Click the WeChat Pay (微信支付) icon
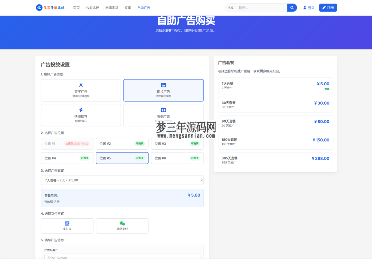This screenshot has height=259, width=372. pos(122,223)
